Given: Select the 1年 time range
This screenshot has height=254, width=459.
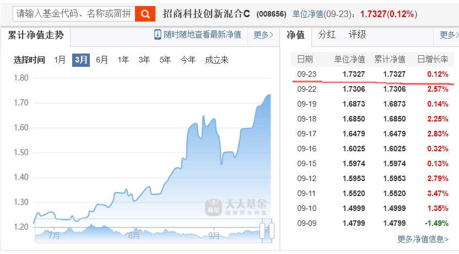Looking at the screenshot, I should tap(123, 60).
